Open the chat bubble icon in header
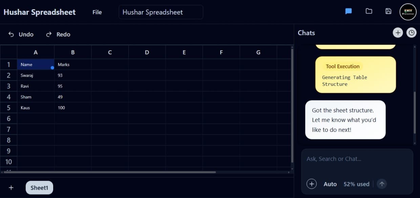Viewport: 420px width, 198px height. [348, 11]
